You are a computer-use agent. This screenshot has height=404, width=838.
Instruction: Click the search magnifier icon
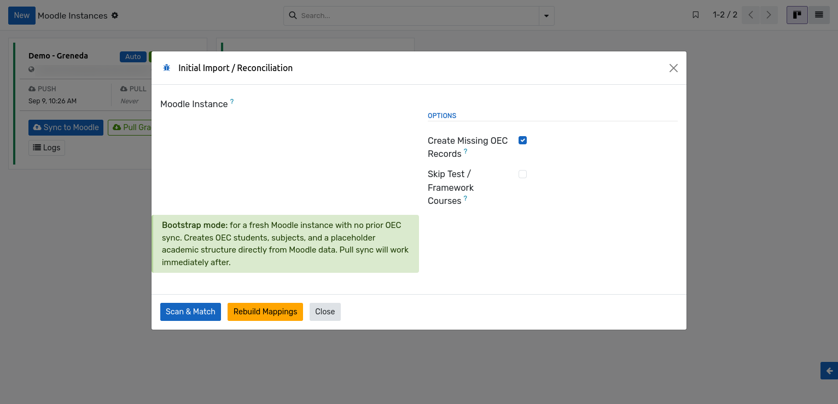(293, 15)
